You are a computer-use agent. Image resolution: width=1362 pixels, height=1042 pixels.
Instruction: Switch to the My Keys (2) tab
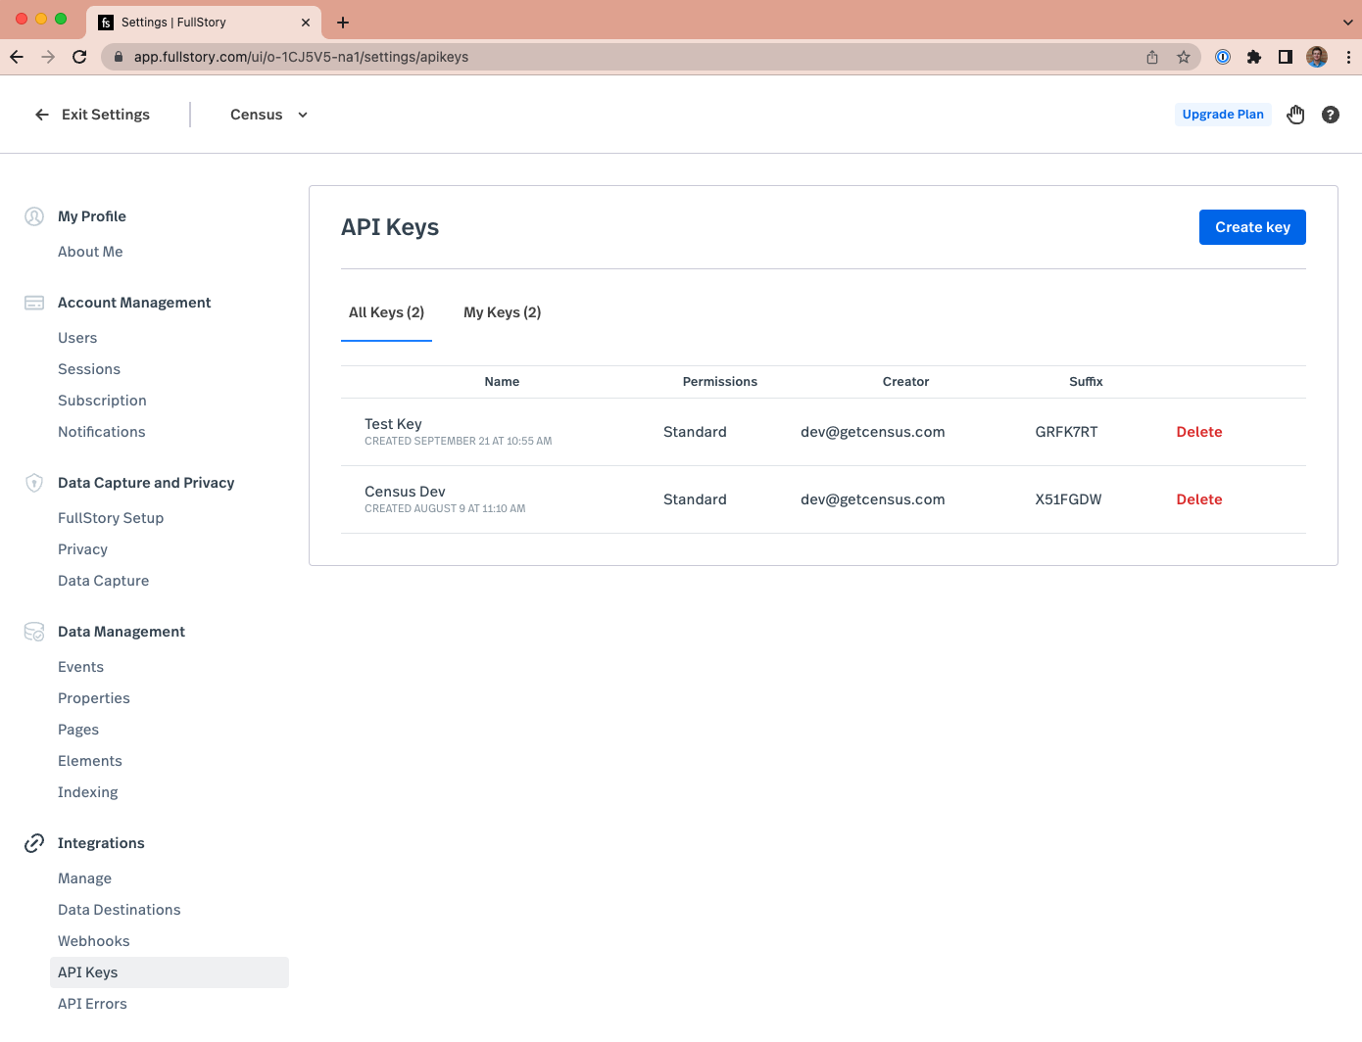[502, 312]
